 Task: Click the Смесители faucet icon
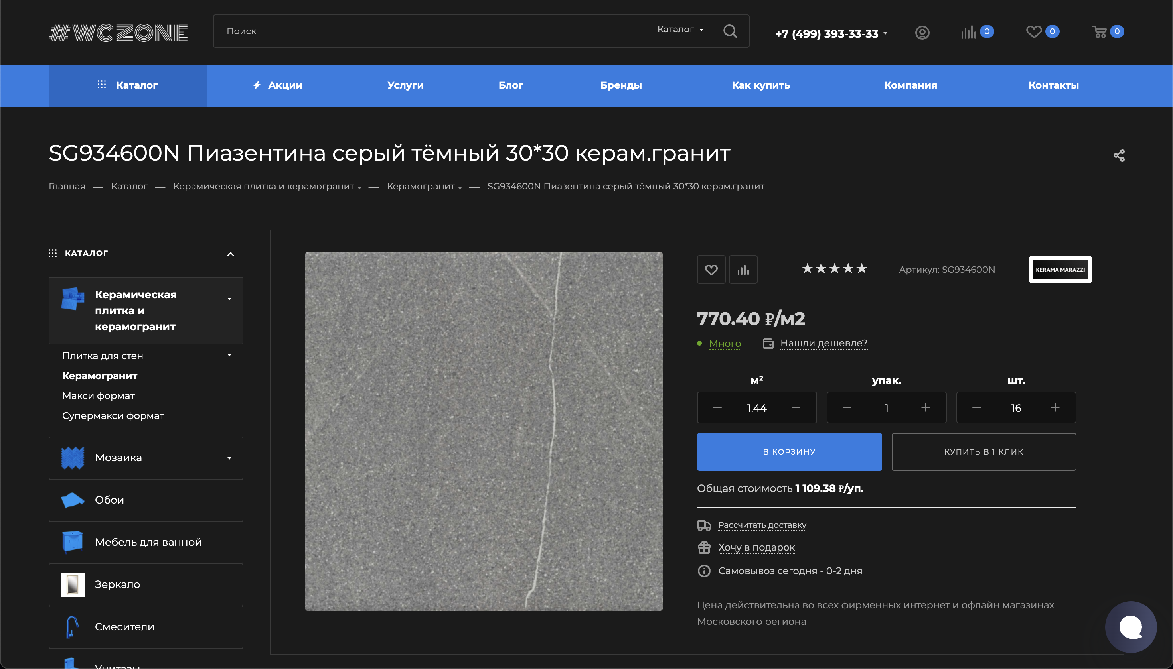click(72, 627)
